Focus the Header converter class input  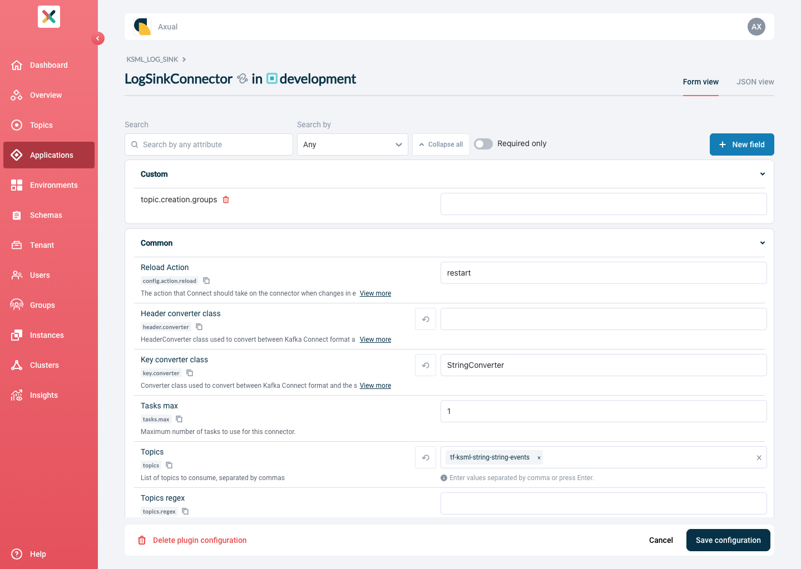tap(604, 319)
